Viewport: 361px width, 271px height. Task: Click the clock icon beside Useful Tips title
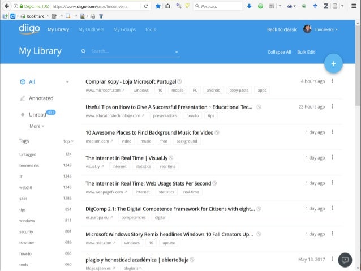259,107
